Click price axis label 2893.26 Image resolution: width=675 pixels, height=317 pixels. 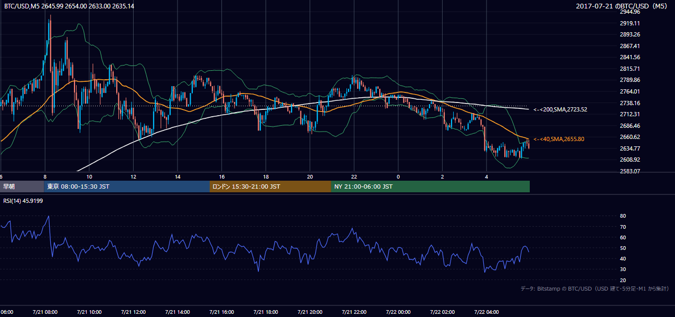(x=630, y=35)
